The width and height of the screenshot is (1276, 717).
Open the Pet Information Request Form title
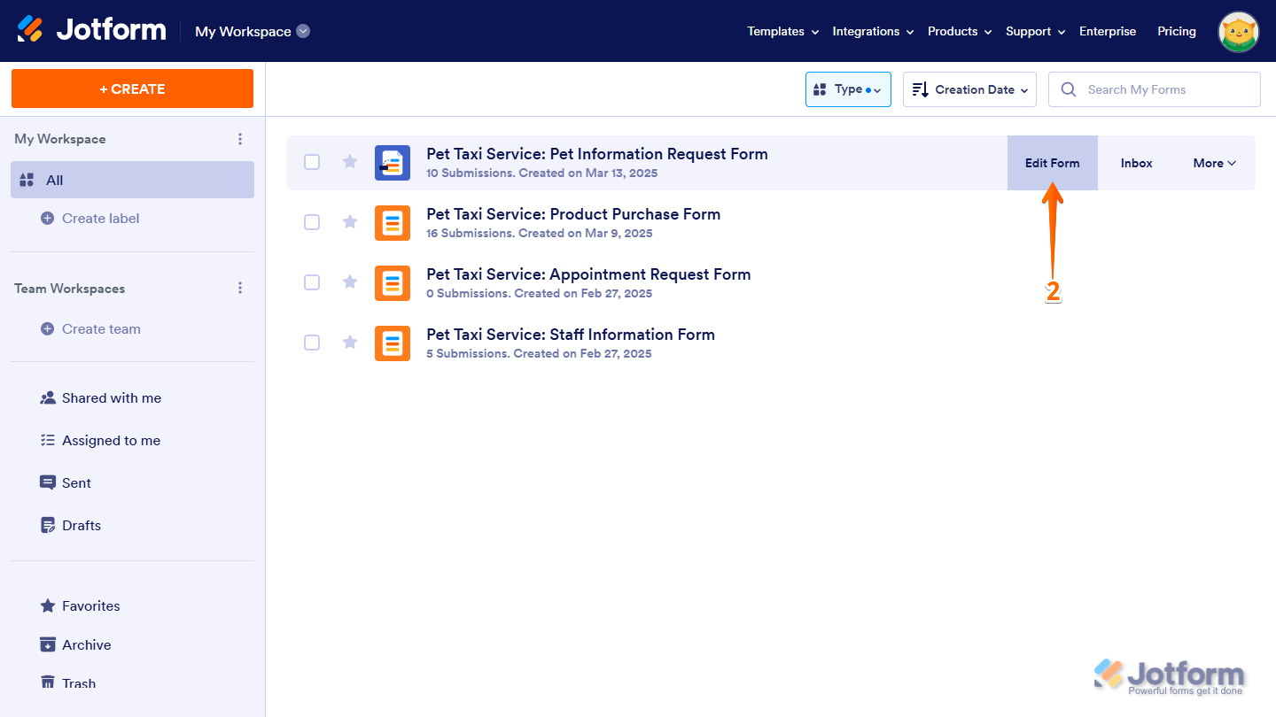coord(597,154)
